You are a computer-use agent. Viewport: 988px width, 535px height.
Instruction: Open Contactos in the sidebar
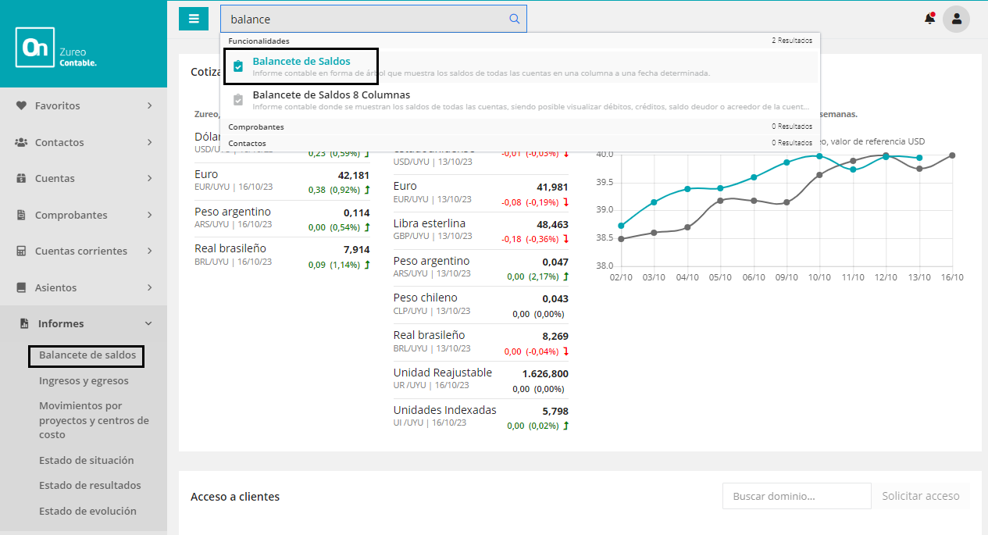point(84,142)
